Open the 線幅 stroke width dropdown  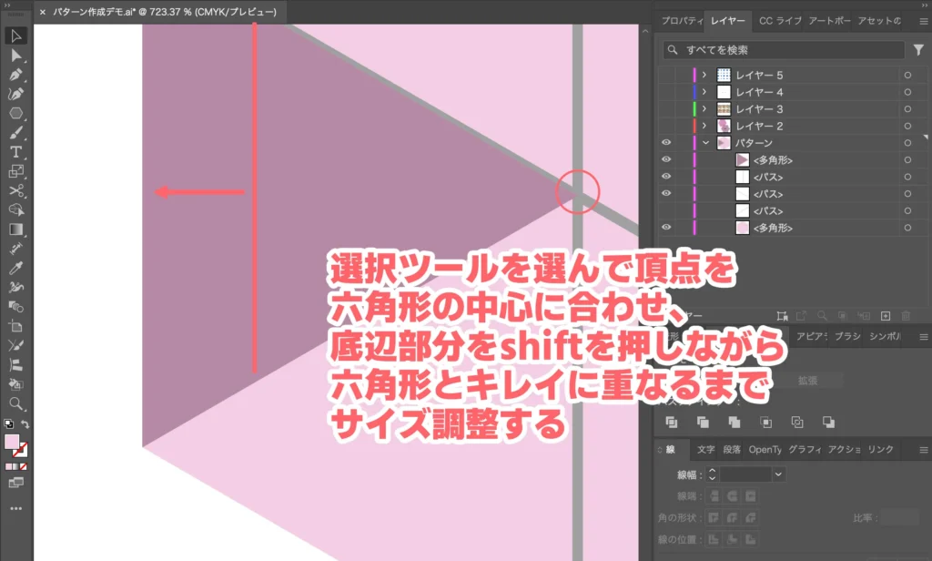(x=778, y=474)
